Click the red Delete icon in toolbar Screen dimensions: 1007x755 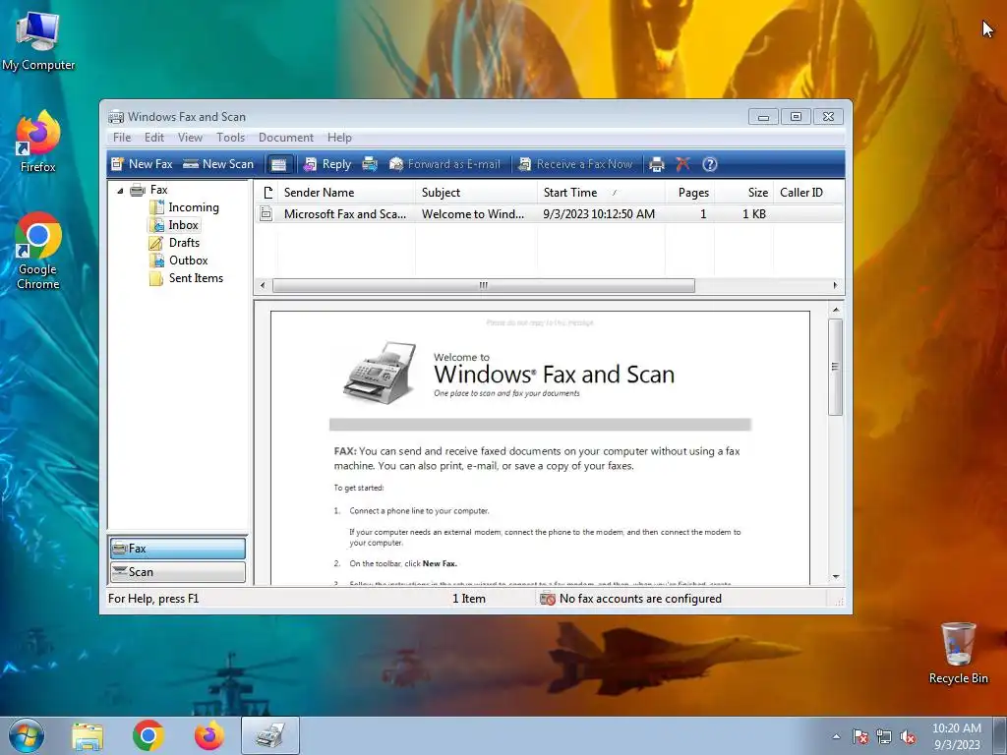point(682,164)
